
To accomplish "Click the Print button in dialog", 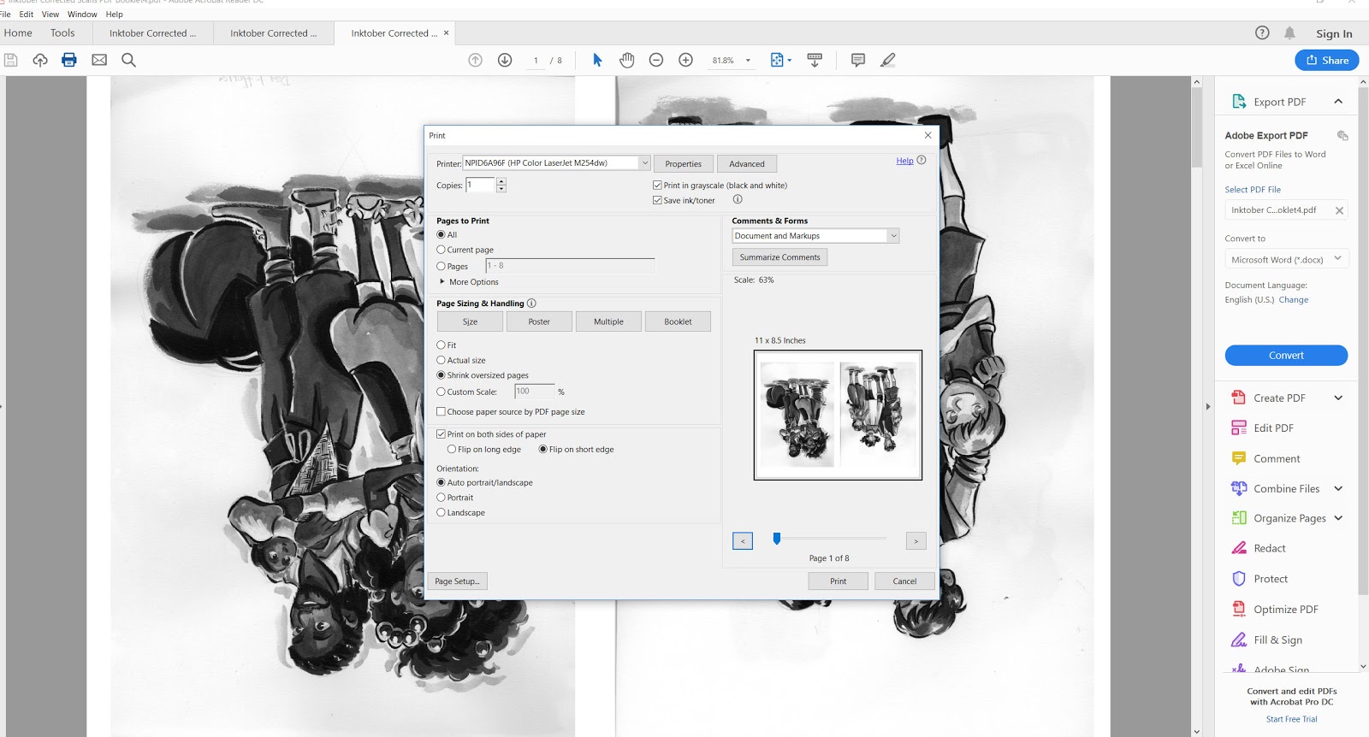I will coord(839,581).
